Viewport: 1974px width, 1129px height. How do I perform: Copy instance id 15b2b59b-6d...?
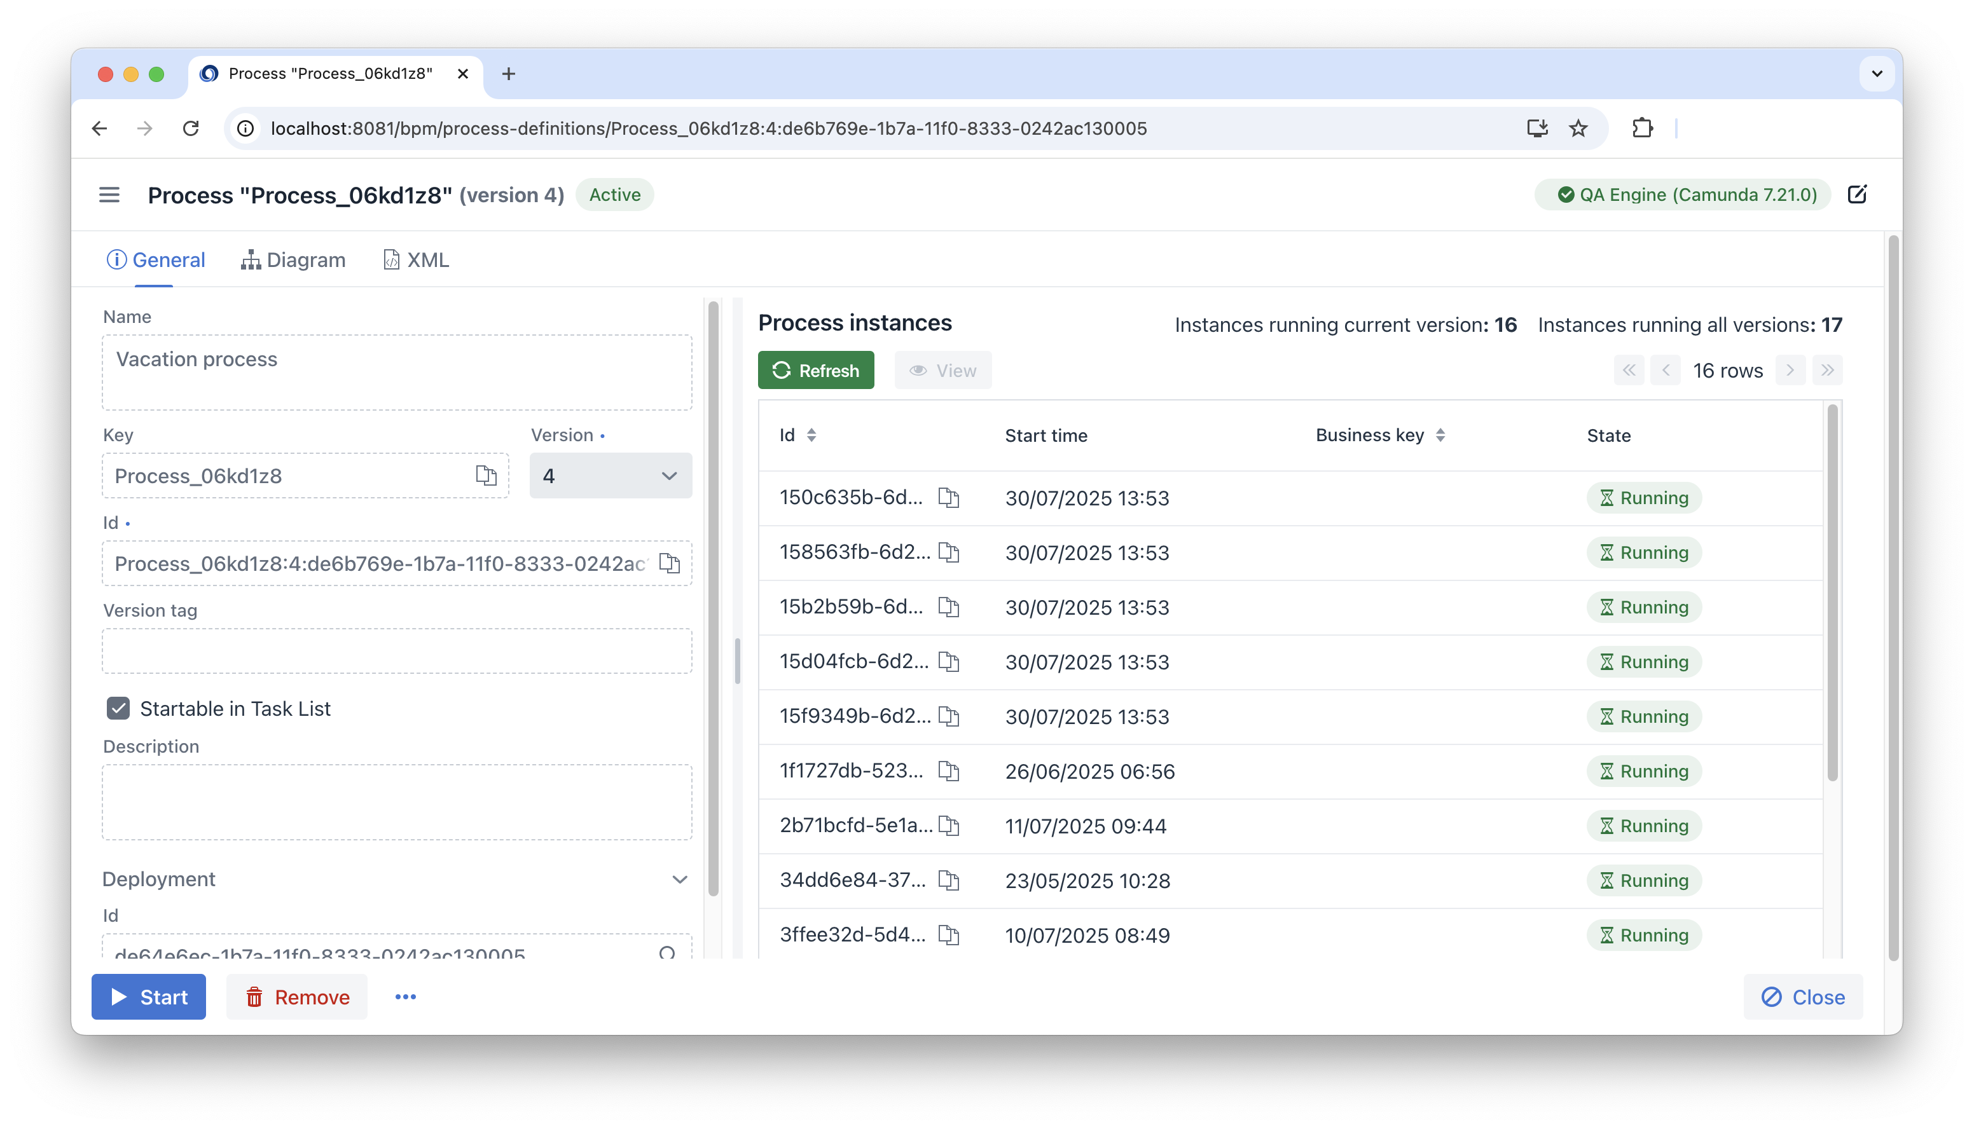click(x=949, y=606)
